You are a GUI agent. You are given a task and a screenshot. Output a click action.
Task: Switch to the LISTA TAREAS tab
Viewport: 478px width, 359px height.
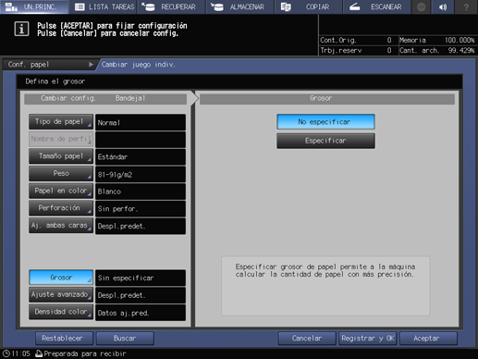click(x=104, y=6)
